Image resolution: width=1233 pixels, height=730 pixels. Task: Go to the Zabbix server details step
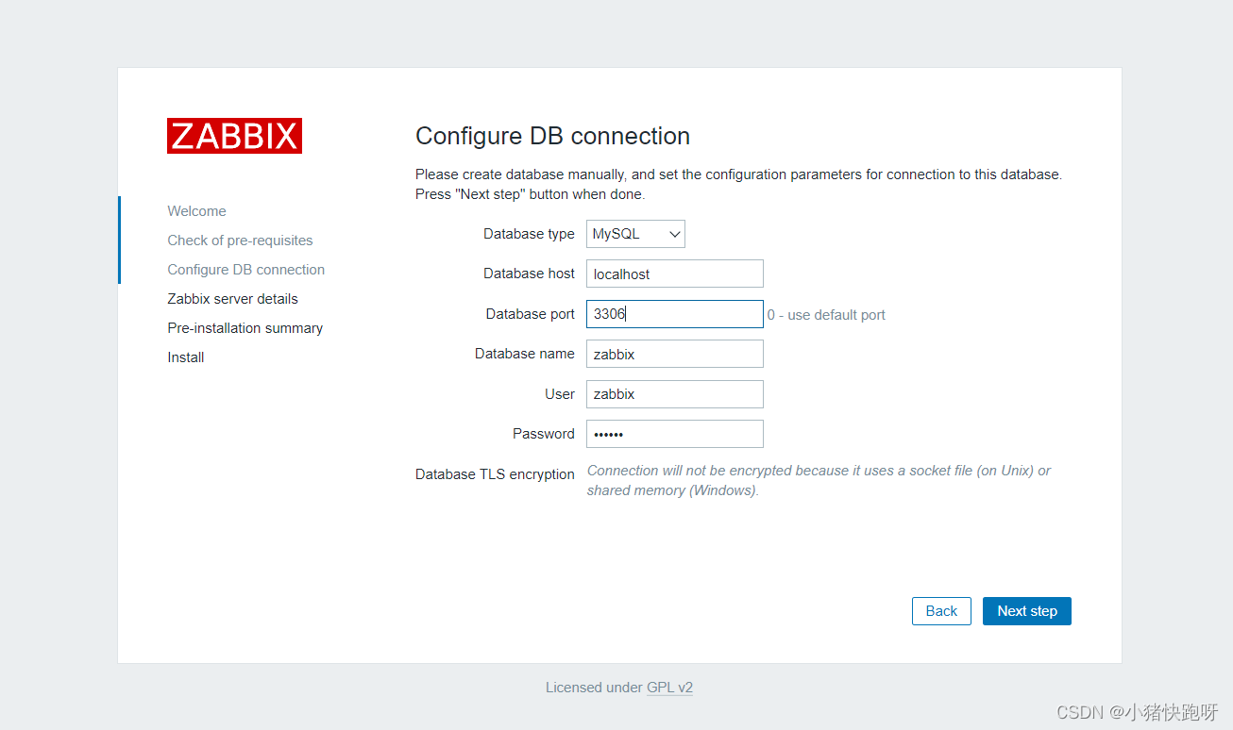232,298
